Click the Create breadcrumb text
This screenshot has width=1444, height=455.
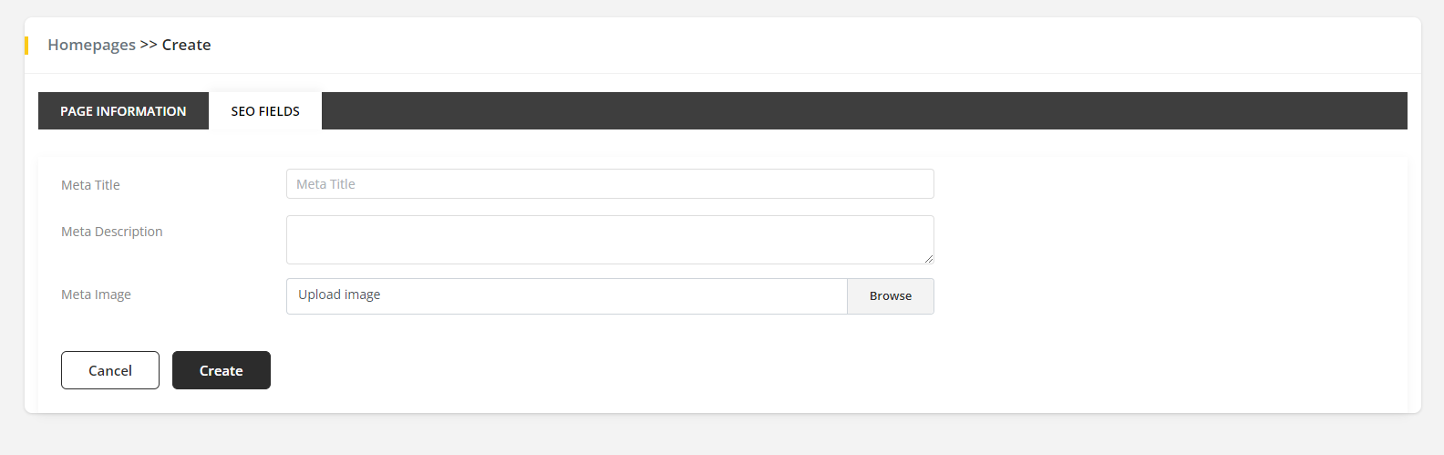point(186,45)
